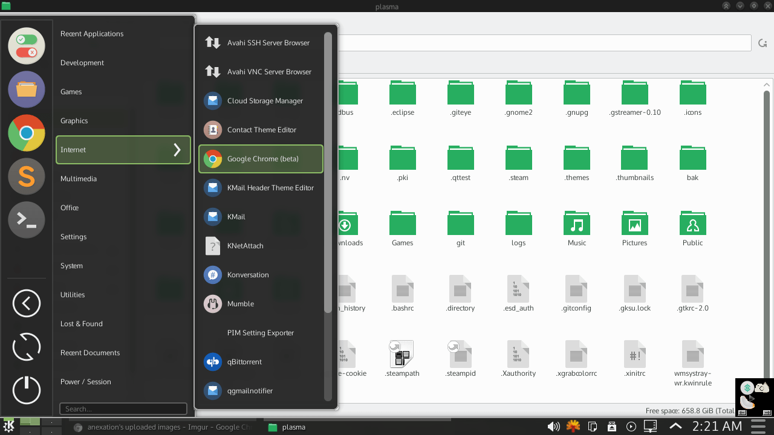Image resolution: width=774 pixels, height=435 pixels.
Task: Click the application list scrollbar
Action: (328, 172)
